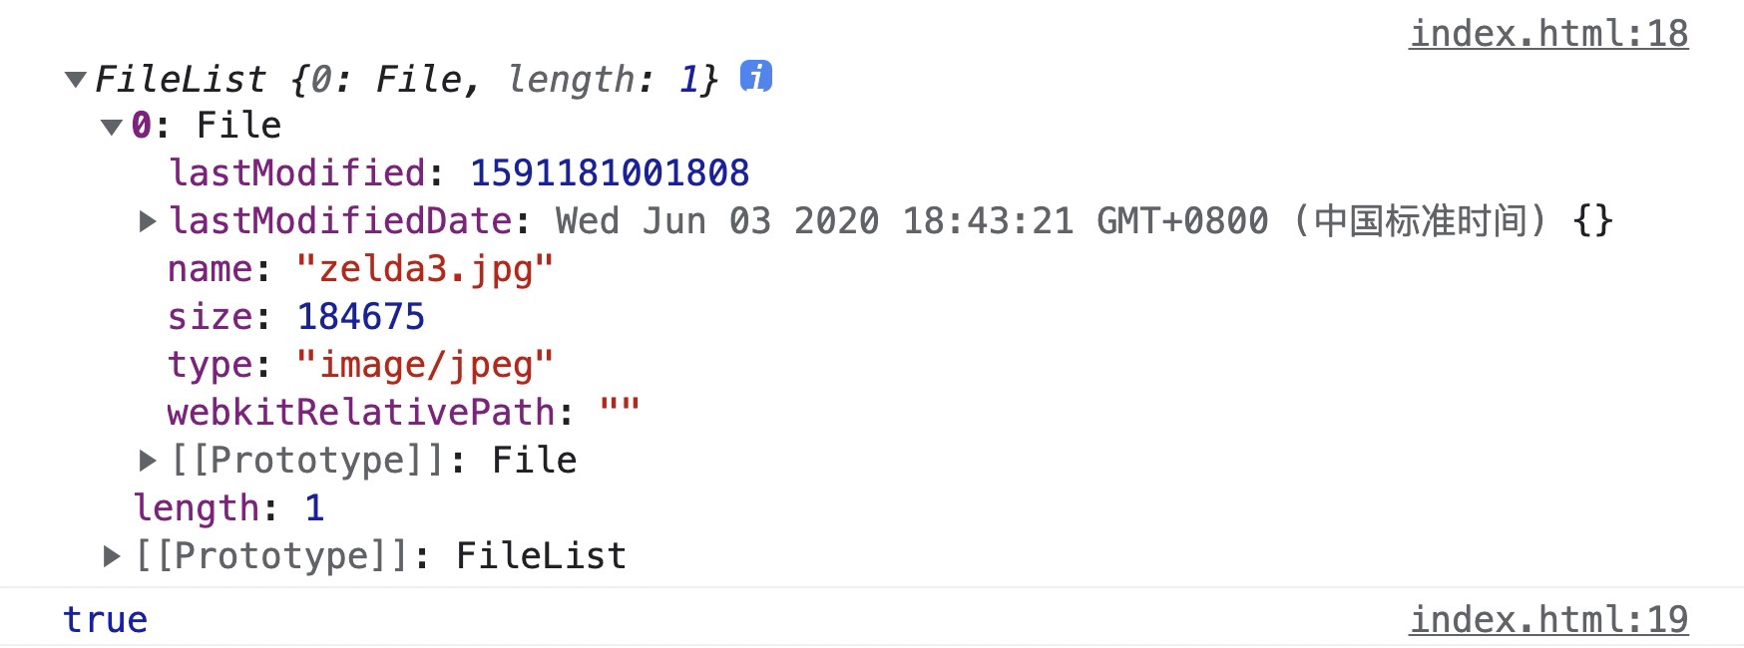
Task: Click the empty braces after date
Action: (1592, 220)
